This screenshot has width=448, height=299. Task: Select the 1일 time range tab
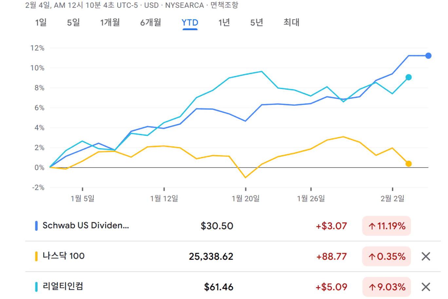pos(41,22)
